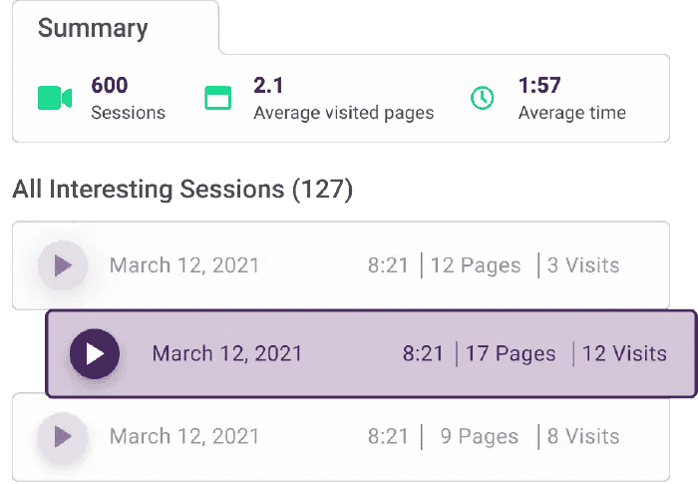Click the 2.1 average visited pages value
Viewport: 698px width, 484px height.
tap(269, 86)
